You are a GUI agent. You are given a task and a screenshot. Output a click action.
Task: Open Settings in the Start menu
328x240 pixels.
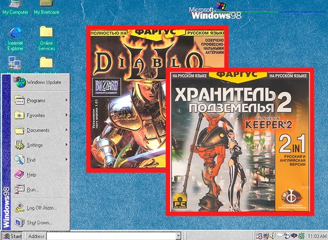click(40, 145)
